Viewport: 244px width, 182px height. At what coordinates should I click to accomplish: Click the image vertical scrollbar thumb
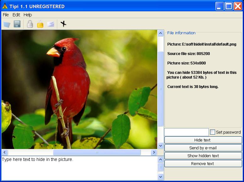[161, 89]
